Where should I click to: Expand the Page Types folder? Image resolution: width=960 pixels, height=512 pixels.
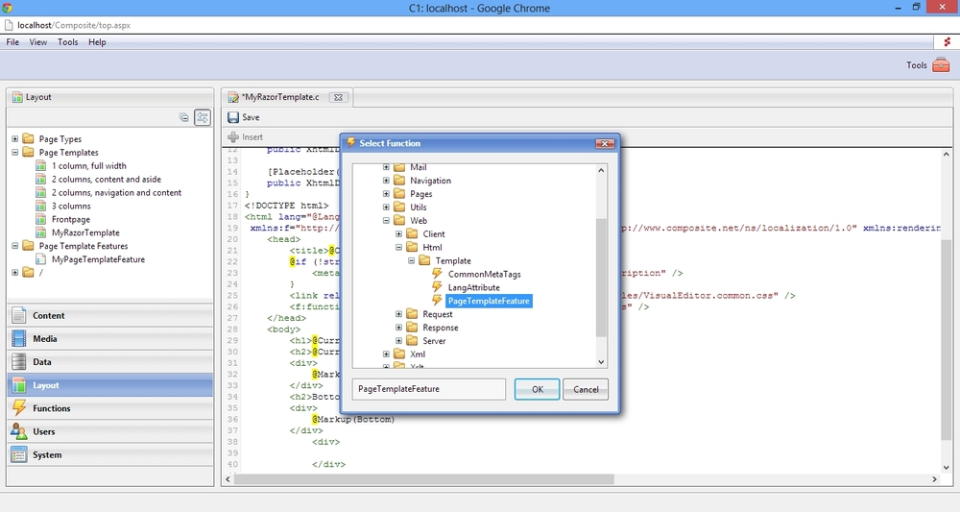pyautogui.click(x=15, y=139)
